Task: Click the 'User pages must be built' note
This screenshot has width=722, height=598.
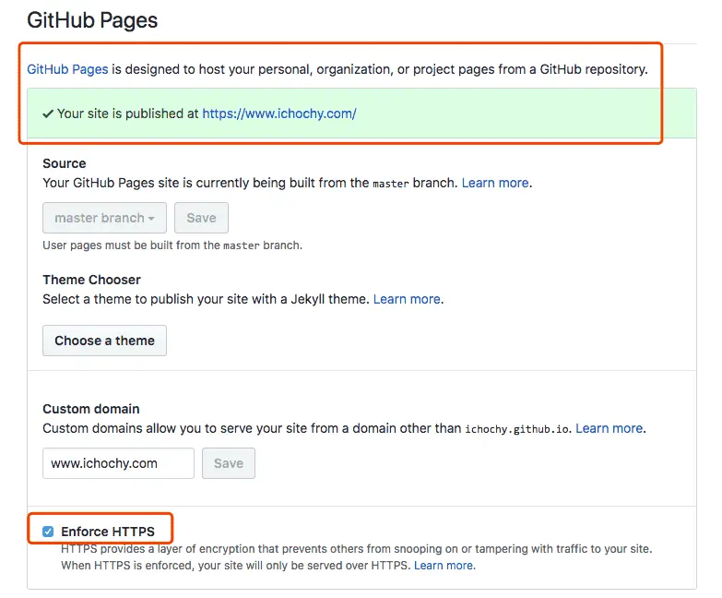Action: pyautogui.click(x=172, y=245)
